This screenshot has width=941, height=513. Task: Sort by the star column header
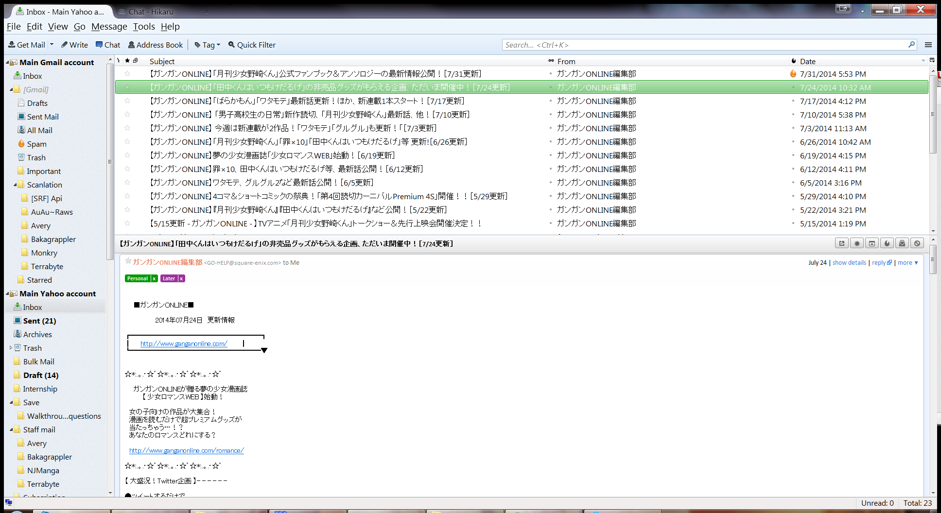[127, 61]
